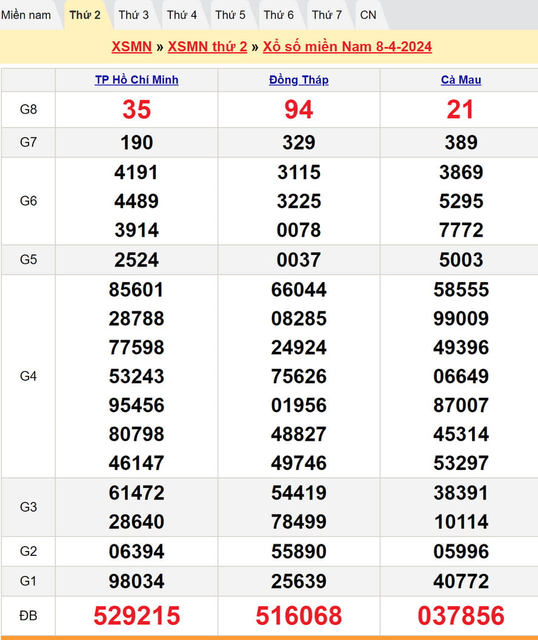Click the XSMN breadcrumb link
538x640 pixels.
[131, 47]
